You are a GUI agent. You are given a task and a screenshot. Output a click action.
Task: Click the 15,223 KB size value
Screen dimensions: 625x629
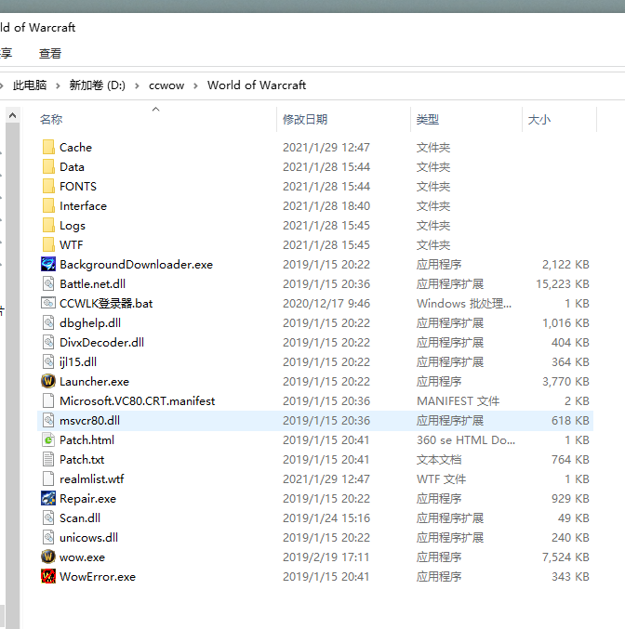(x=563, y=284)
